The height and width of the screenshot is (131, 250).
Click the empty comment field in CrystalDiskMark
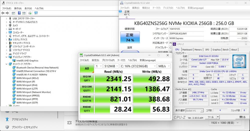pyautogui.click(x=125, y=117)
